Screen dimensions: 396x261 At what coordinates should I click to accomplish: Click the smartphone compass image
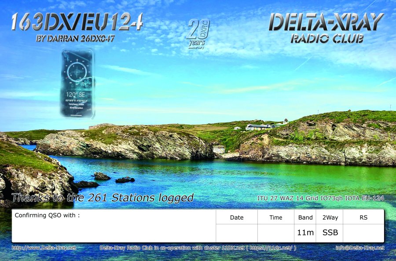[x=77, y=84]
